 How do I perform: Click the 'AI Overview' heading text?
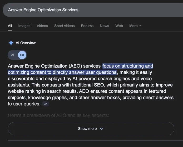pos(26,43)
